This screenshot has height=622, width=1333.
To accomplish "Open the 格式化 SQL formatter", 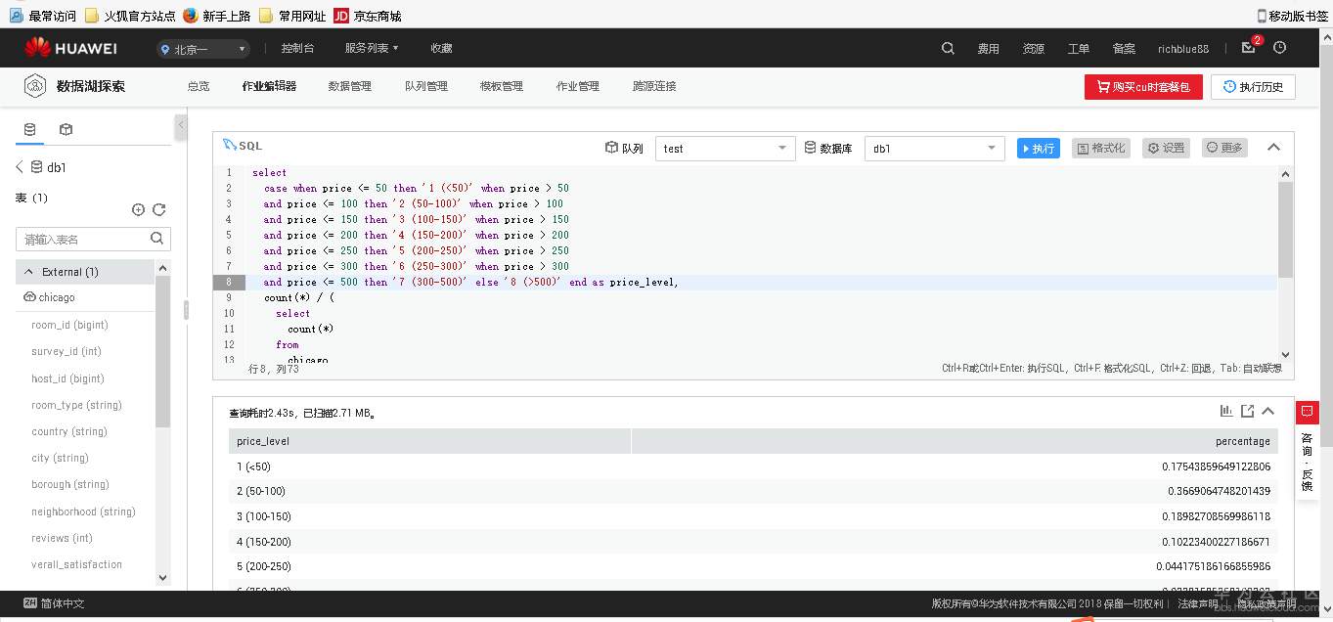I will [x=1100, y=148].
